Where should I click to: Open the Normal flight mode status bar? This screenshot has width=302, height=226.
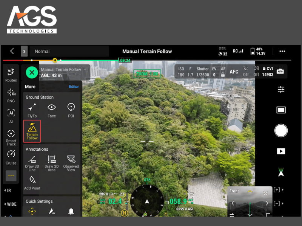[69, 51]
